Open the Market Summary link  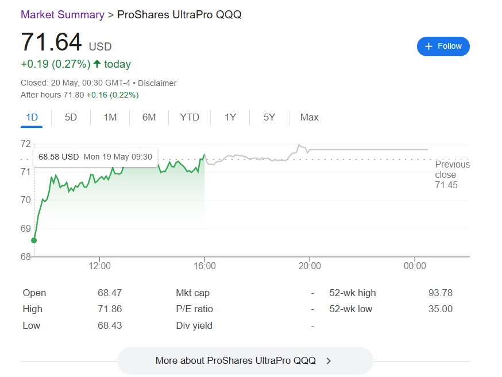pyautogui.click(x=63, y=15)
